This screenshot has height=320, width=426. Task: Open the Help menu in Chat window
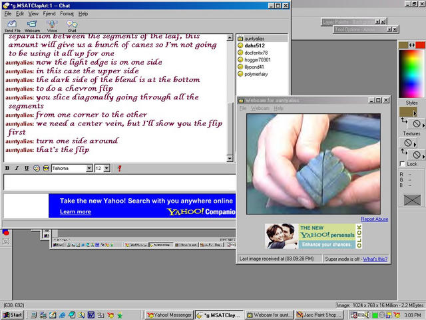[x=83, y=14]
